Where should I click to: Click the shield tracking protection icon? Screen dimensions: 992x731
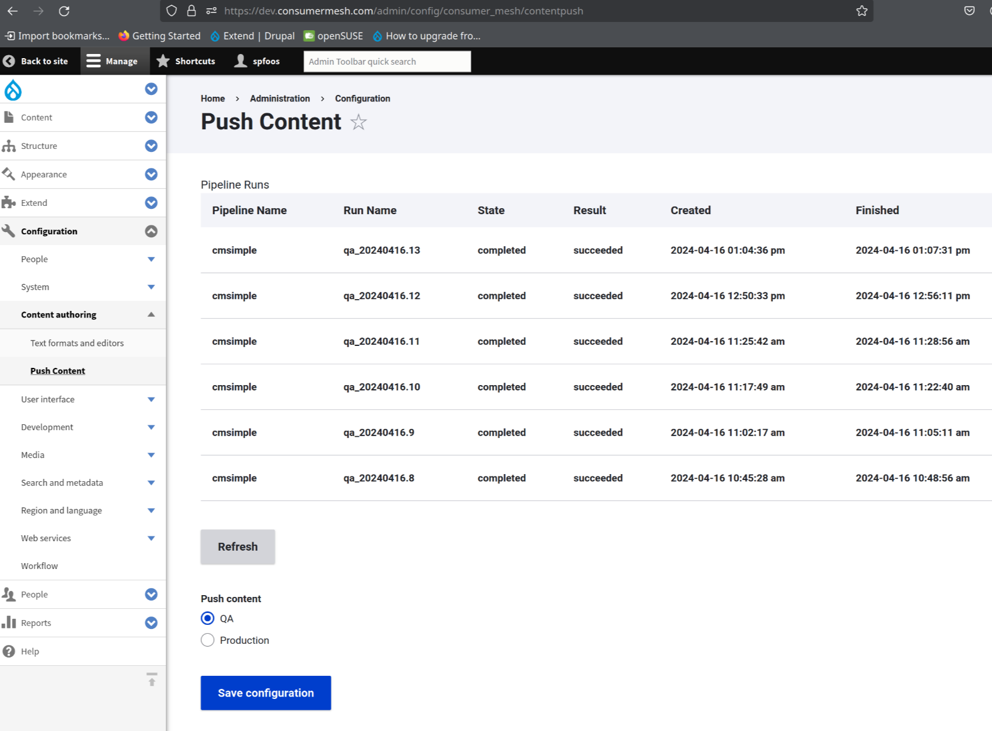tap(172, 11)
